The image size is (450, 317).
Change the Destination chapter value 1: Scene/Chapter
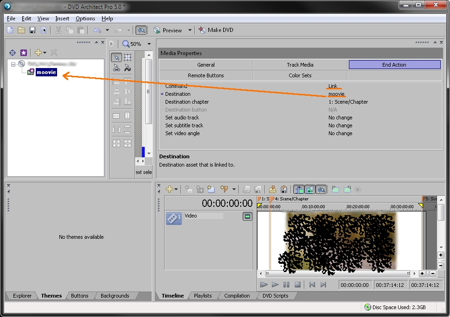point(348,102)
